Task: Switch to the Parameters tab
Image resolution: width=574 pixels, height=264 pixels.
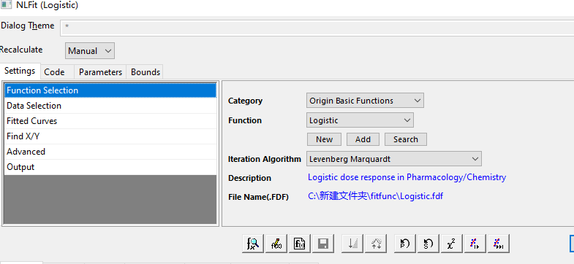Action: click(100, 72)
